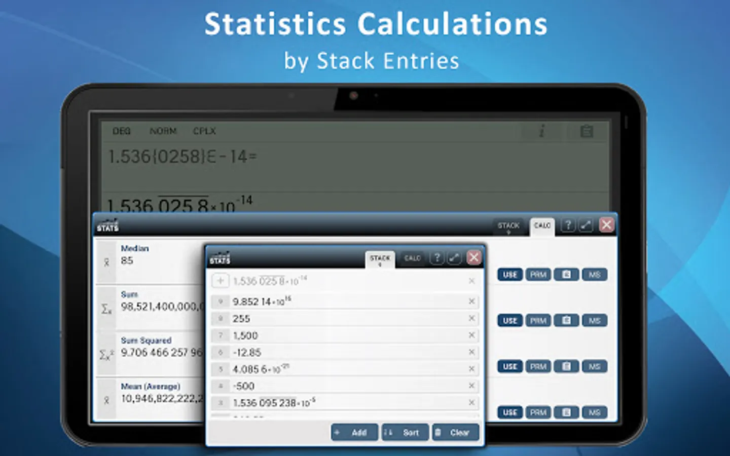Select stack row value -12.85
The width and height of the screenshot is (730, 456).
click(x=247, y=352)
